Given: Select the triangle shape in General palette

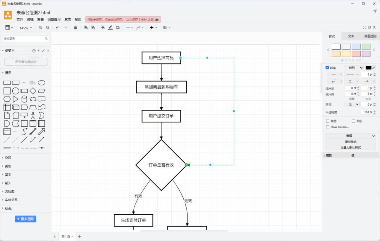Looking at the screenshot, I should [15, 99].
